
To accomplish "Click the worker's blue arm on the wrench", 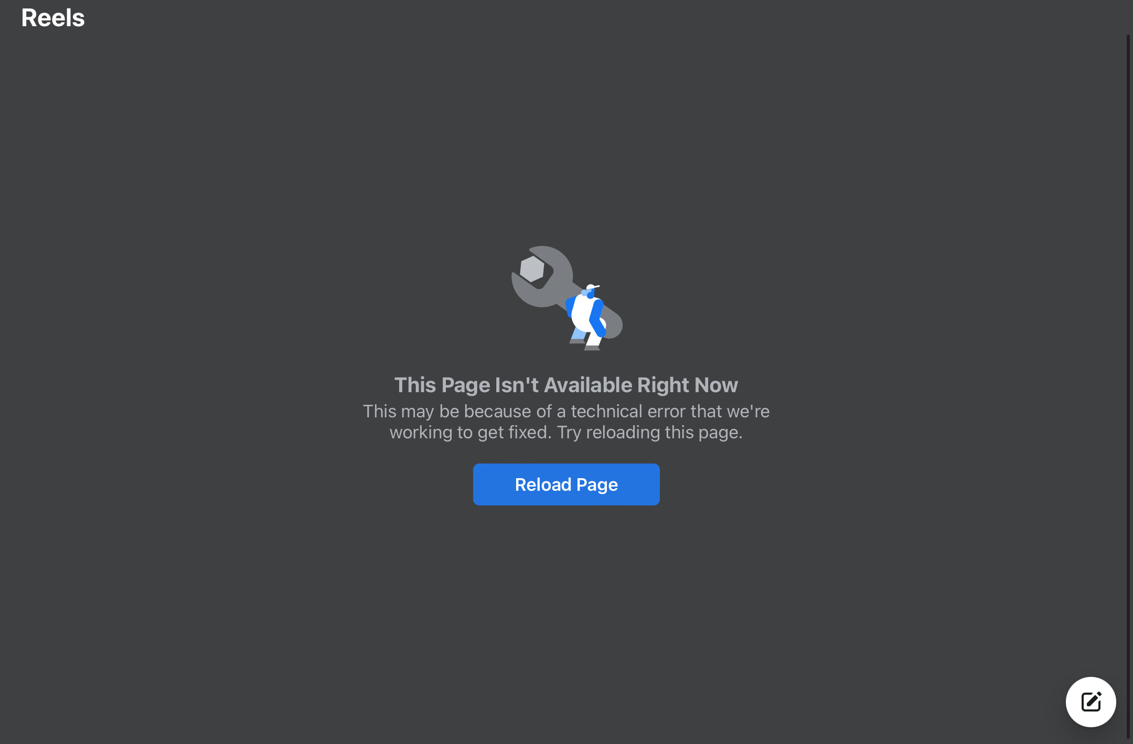I will (x=597, y=318).
